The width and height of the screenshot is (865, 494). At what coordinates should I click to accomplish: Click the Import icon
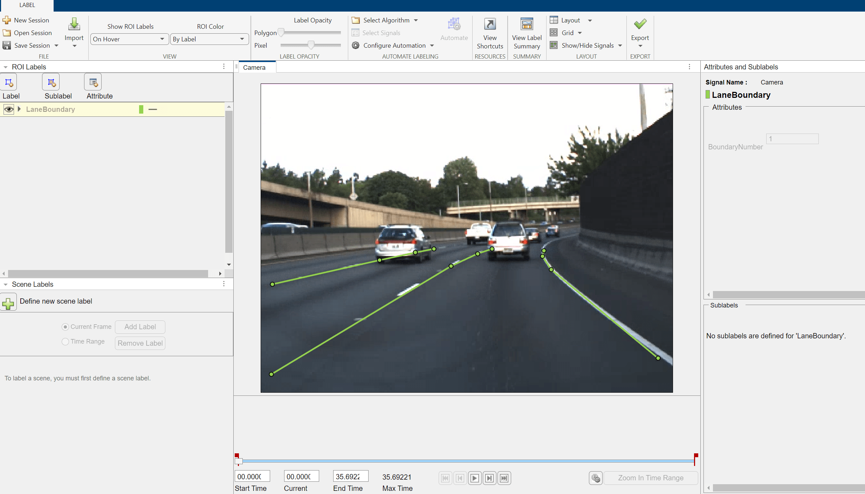(x=74, y=25)
